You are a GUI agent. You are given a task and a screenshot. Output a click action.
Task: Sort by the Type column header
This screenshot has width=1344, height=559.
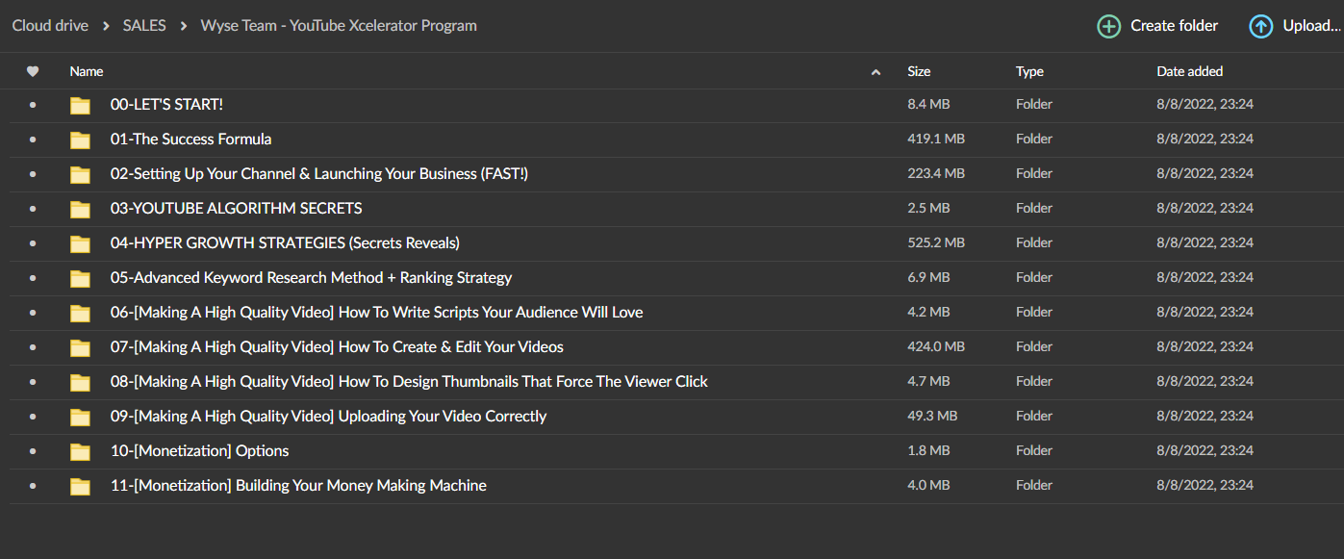[1029, 71]
